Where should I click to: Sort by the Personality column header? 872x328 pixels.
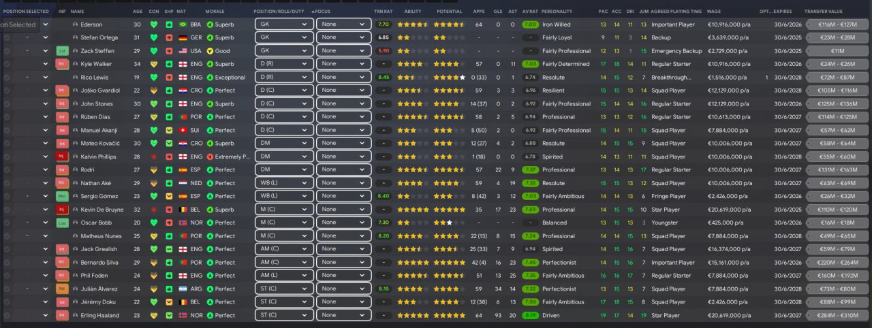click(x=557, y=12)
